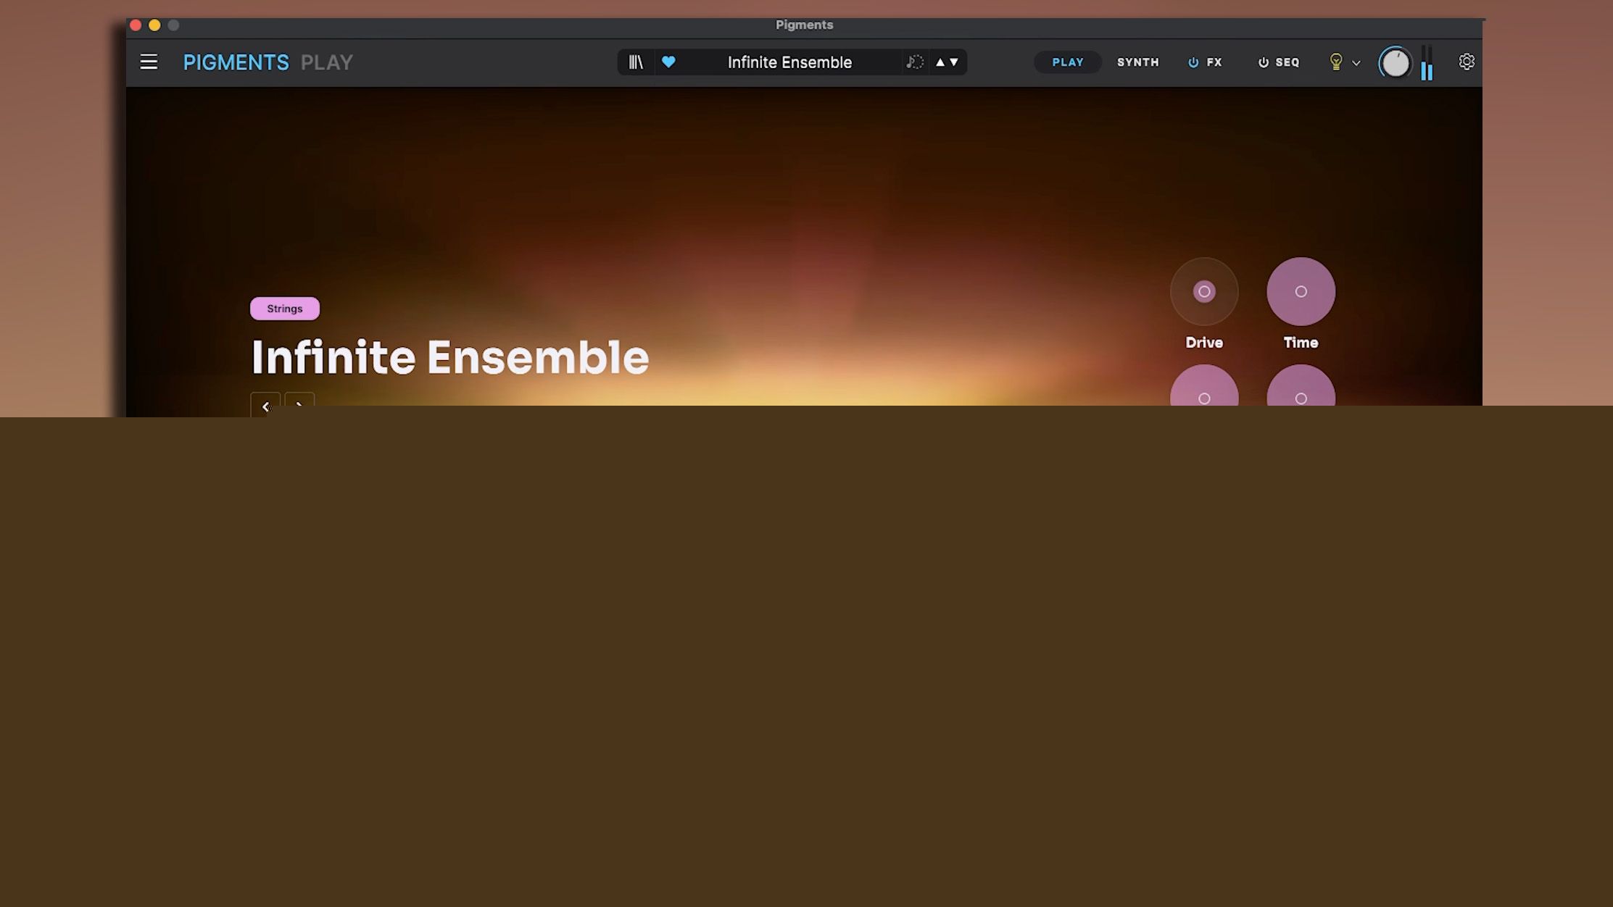The height and width of the screenshot is (907, 1613).
Task: Click the Time label text
Action: pyautogui.click(x=1301, y=343)
